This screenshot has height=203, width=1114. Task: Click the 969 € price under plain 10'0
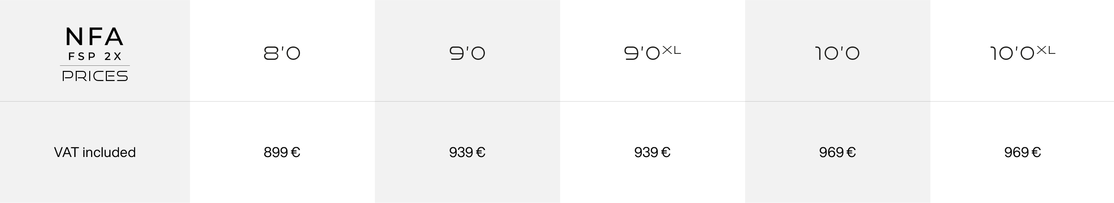click(837, 152)
